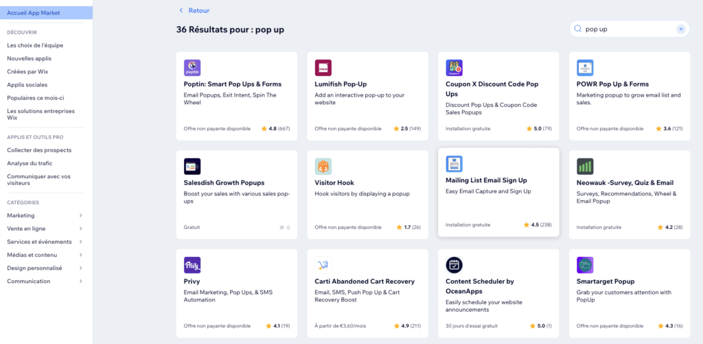Viewport: 703px width, 344px height.
Task: Click the Salesdish grey zero star rating
Action: (284, 228)
